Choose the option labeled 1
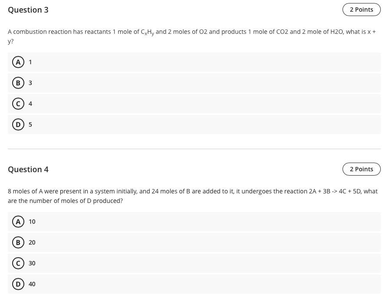Viewport: 389px width, 307px height. click(x=30, y=62)
